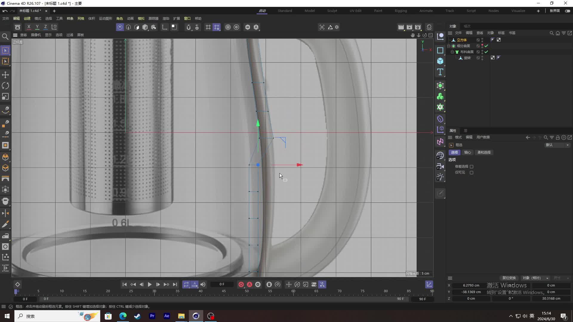Viewport: 573px width, 322px height.
Task: Open the 尺寸 size mode dropdown
Action: pos(561,278)
